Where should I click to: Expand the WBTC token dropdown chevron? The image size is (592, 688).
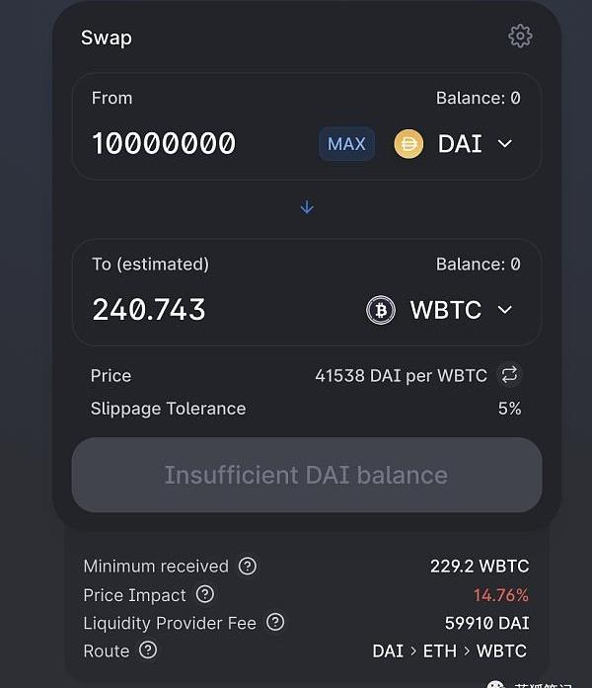tap(505, 310)
